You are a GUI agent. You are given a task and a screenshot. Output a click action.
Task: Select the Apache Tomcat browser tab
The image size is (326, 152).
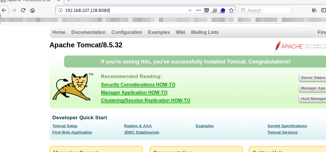point(32,1)
